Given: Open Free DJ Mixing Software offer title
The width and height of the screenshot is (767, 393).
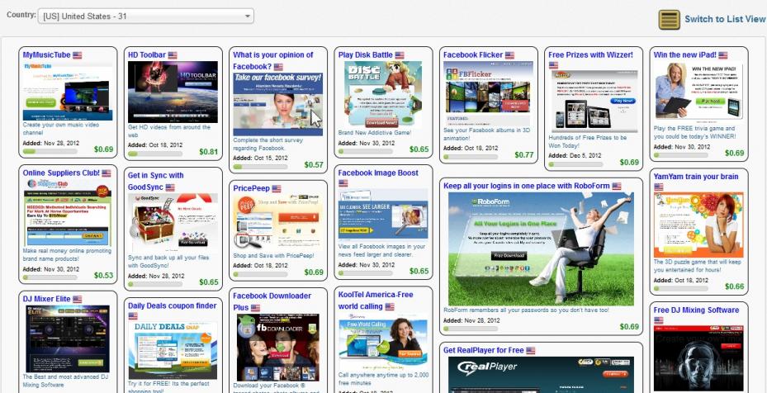Looking at the screenshot, I should [696, 310].
